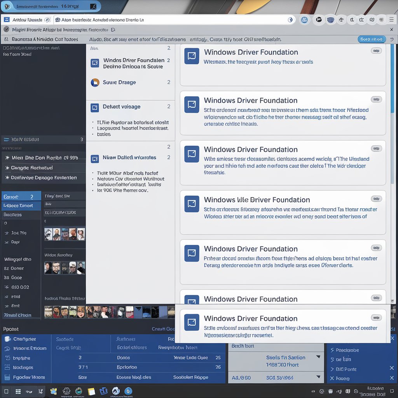
Task: Open the yellow sticky note taskbar icon
Action: click(91, 391)
